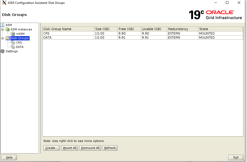
Task: Open Settings in the tree
Action: 12,51
